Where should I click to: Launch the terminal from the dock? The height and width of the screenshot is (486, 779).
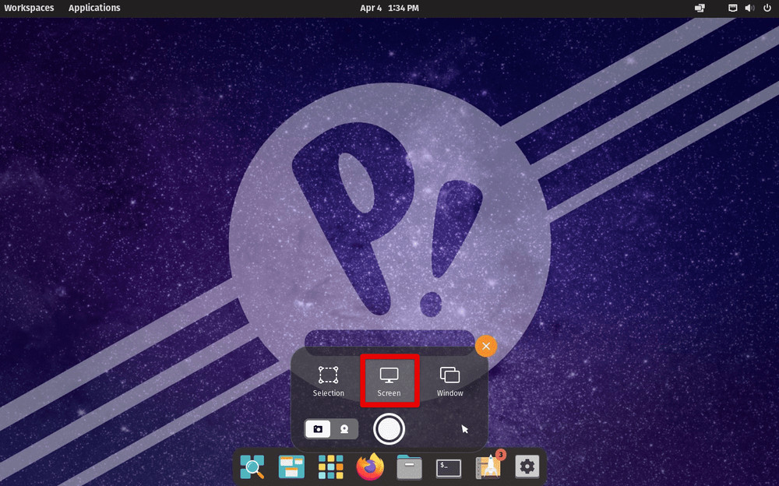pos(447,467)
